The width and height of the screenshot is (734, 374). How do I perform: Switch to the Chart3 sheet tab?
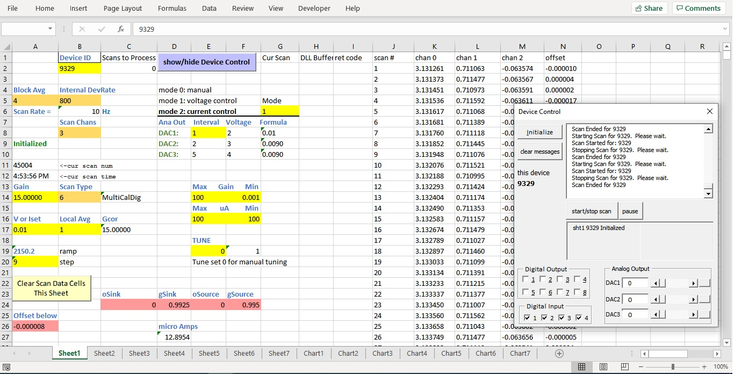pos(382,353)
